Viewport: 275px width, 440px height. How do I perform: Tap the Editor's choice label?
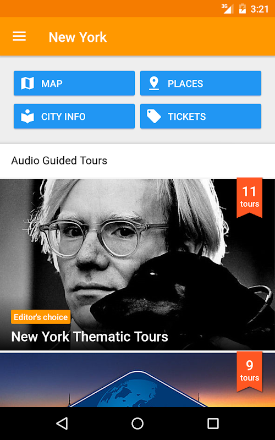tap(41, 317)
